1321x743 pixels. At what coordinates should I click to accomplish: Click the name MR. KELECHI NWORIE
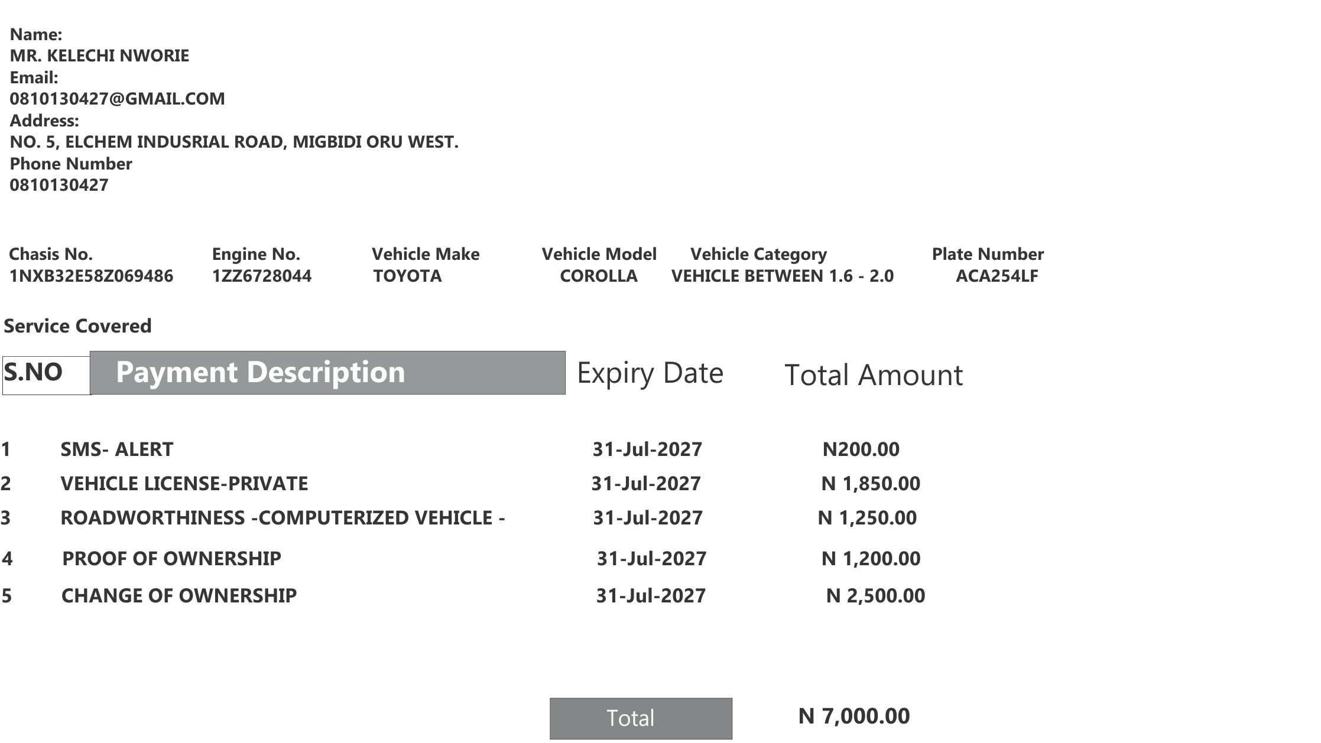point(99,56)
